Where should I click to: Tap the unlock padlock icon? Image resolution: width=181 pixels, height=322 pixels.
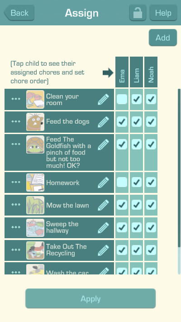point(138,13)
